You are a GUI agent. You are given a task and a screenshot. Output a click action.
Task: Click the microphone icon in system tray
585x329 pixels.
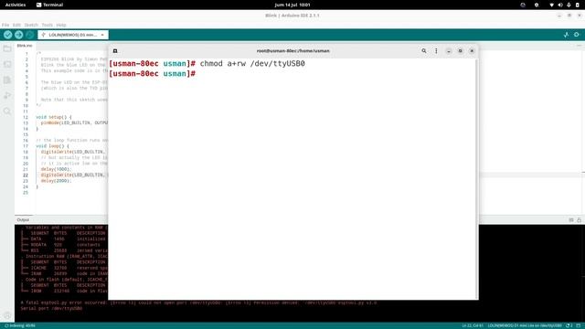pos(569,5)
